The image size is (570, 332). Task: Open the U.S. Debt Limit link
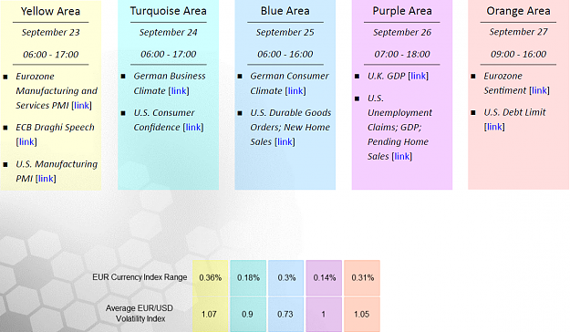point(494,127)
